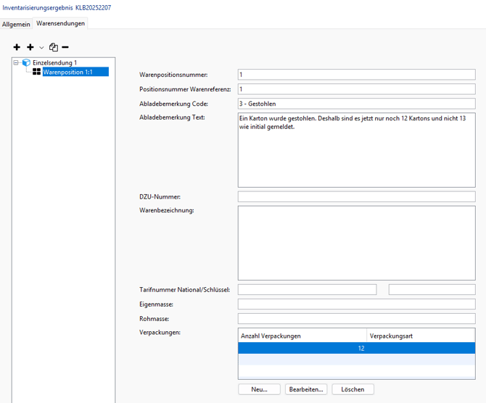Click the Bearbeiten... button
This screenshot has width=486, height=403.
pyautogui.click(x=306, y=389)
